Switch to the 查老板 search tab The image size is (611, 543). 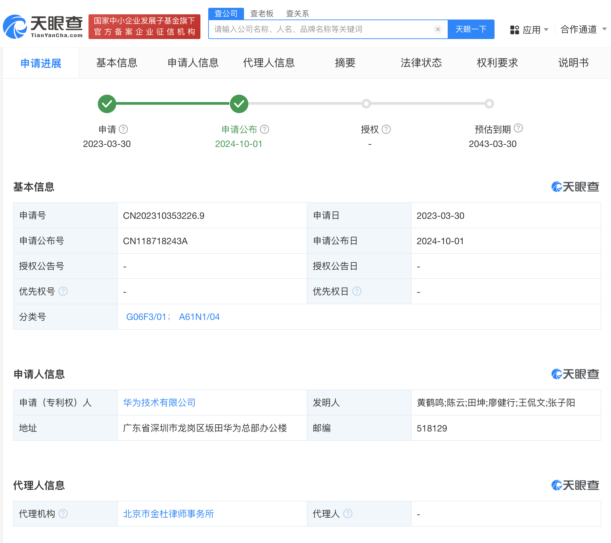pyautogui.click(x=262, y=13)
